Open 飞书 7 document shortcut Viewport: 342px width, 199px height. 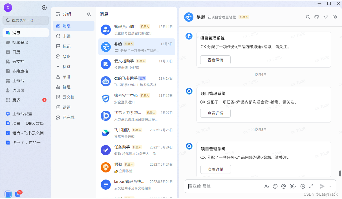26,143
